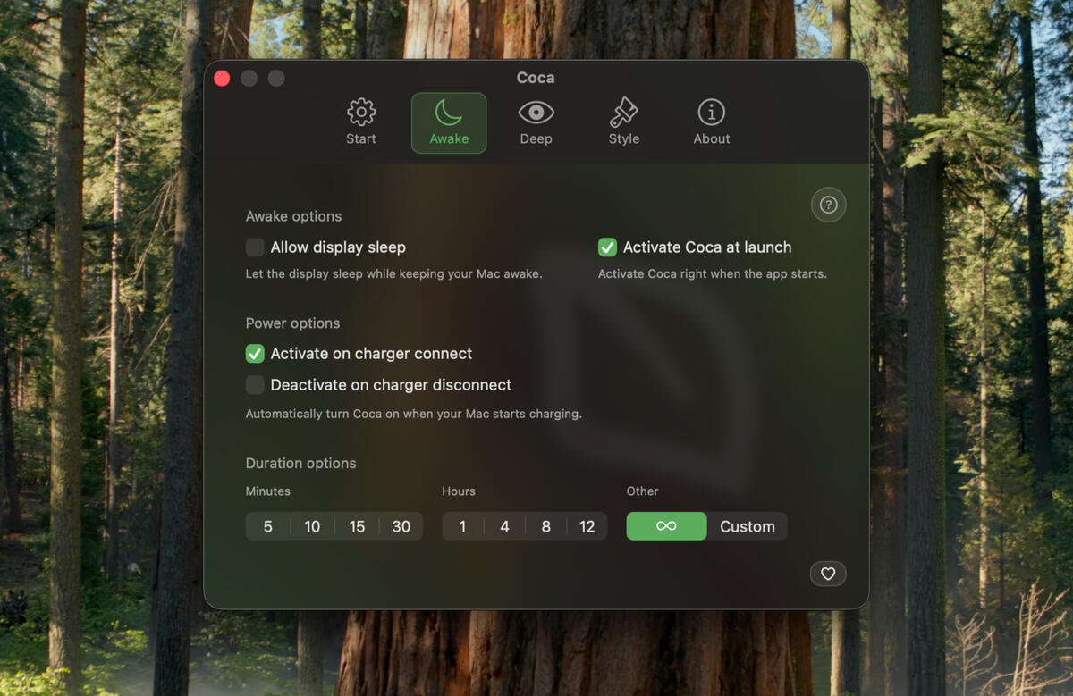The image size is (1073, 696).
Task: Enable Allow display sleep
Action: click(255, 247)
